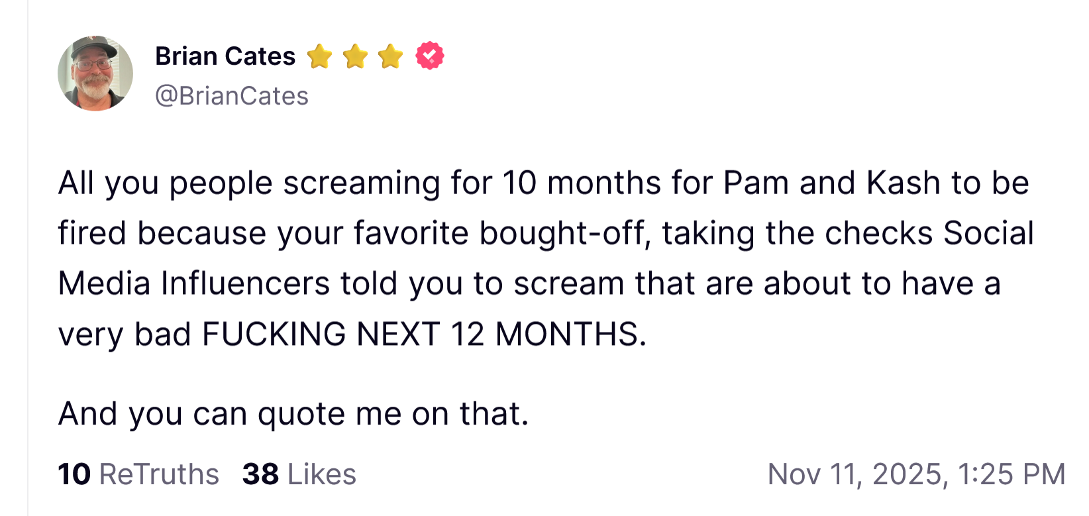
Task: Click the red verified checkmark badge
Action: [x=430, y=56]
